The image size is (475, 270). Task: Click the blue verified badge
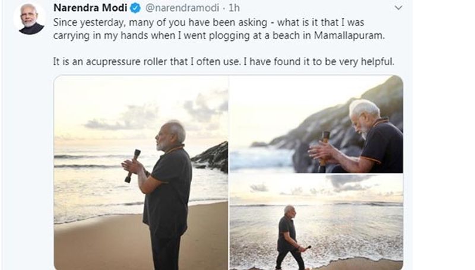click(x=135, y=8)
